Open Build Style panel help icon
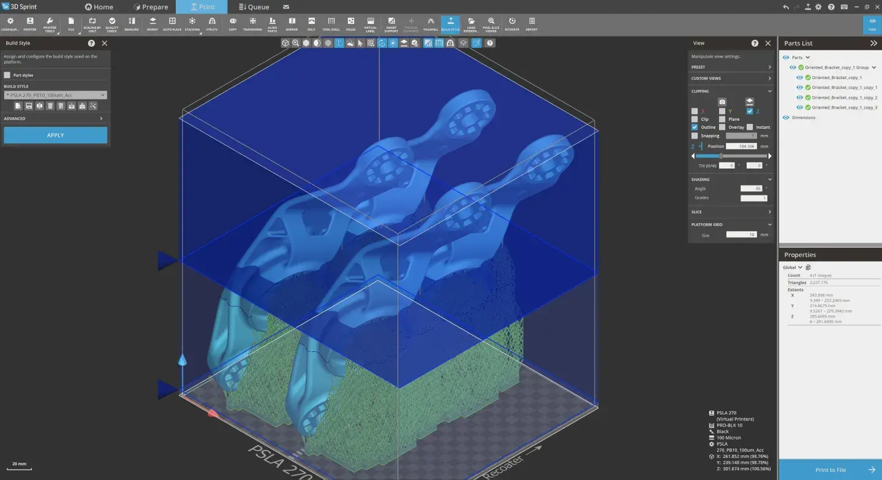 [x=91, y=44]
